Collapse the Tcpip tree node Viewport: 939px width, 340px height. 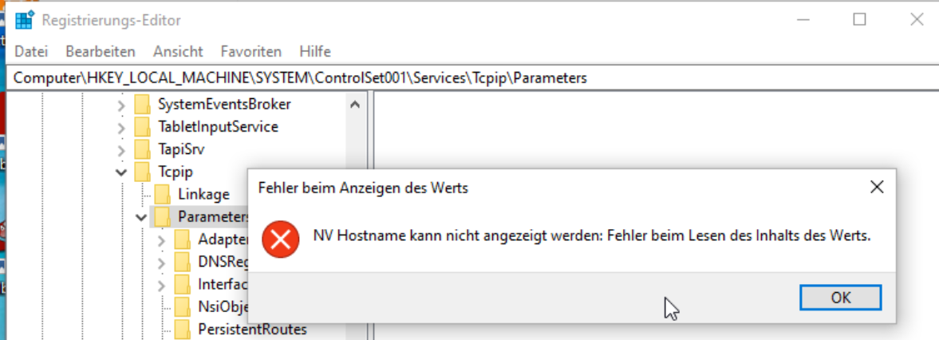click(x=121, y=173)
